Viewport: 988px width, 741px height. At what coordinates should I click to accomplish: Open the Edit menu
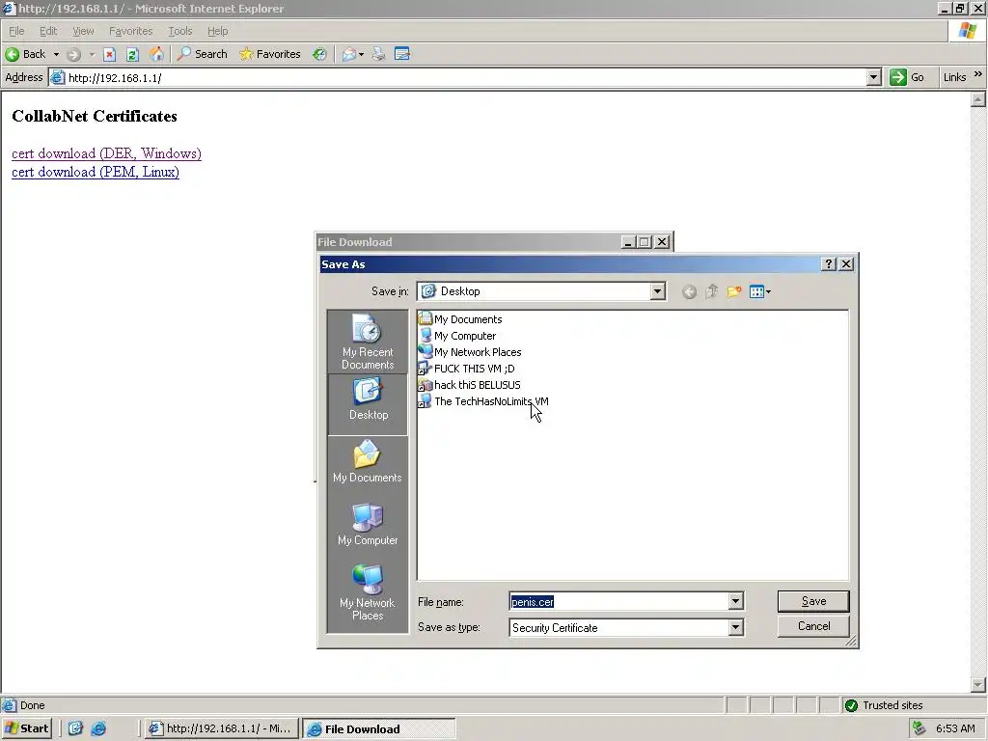[48, 31]
